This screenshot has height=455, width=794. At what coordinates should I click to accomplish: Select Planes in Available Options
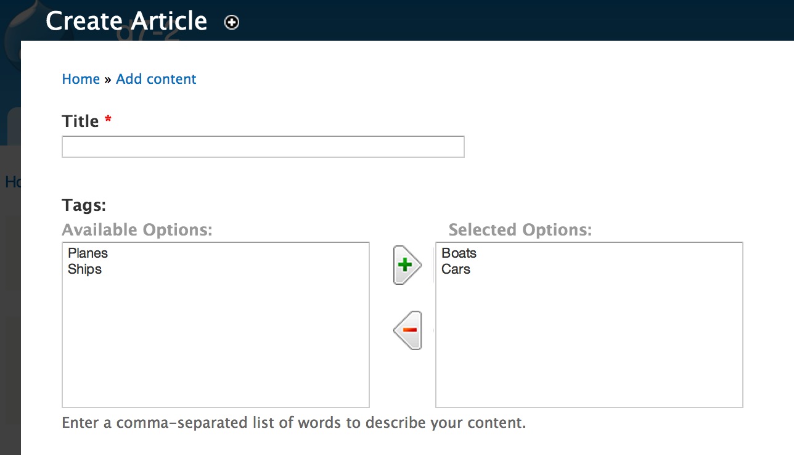88,253
